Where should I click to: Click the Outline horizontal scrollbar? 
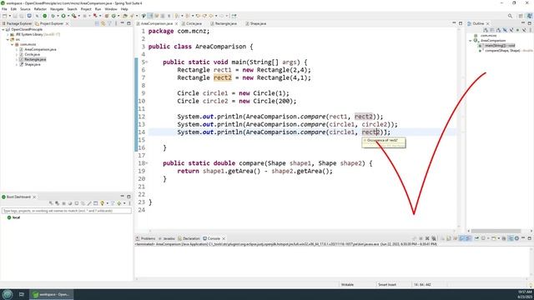click(x=496, y=231)
